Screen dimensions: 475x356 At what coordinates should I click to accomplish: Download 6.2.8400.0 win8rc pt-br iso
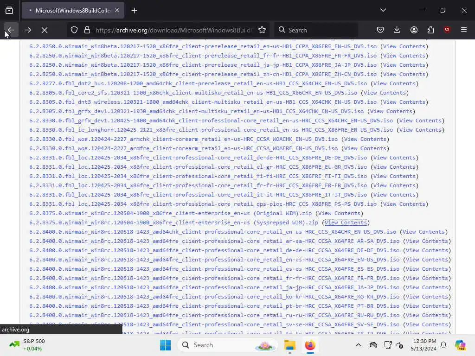214,306
